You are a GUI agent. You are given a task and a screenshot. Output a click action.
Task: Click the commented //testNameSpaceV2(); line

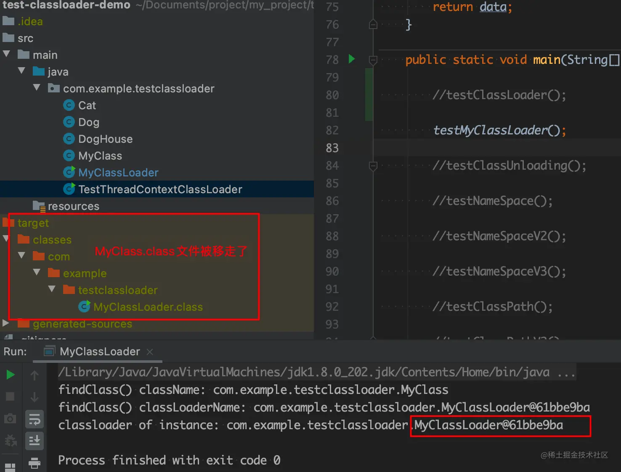click(x=499, y=236)
